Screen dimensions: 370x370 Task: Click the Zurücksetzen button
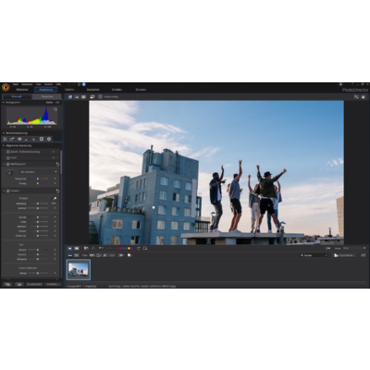[34, 284]
